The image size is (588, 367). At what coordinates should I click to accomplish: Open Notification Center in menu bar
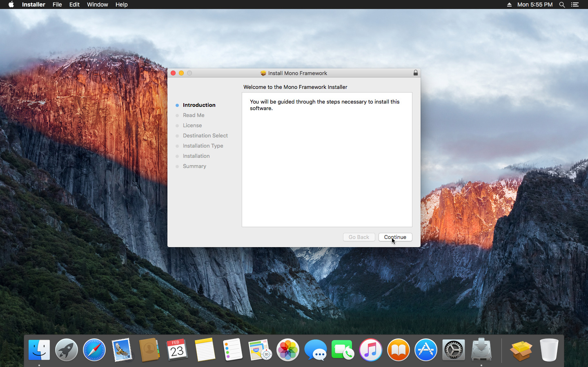click(575, 4)
